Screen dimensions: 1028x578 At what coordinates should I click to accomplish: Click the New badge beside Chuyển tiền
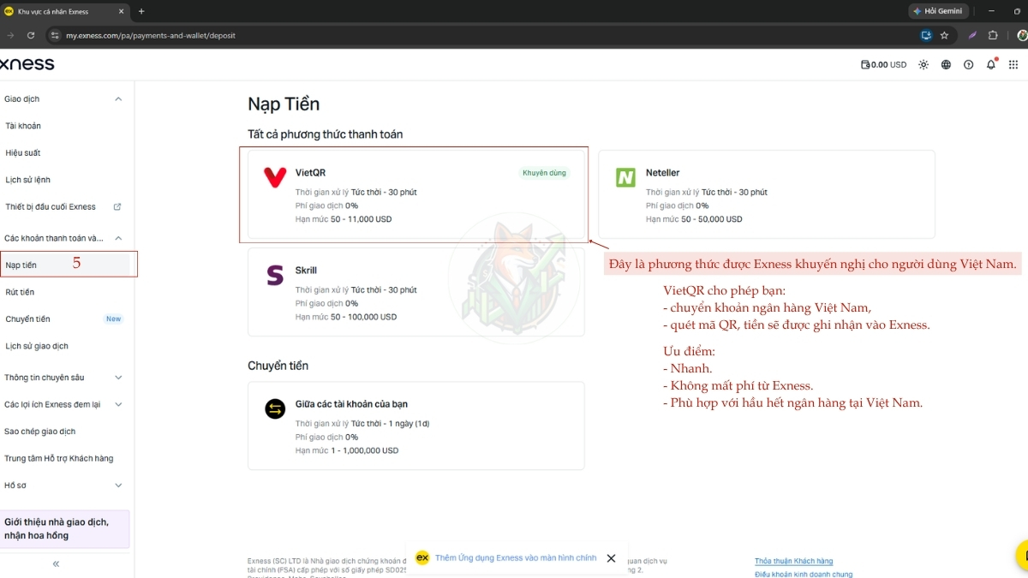(x=113, y=319)
